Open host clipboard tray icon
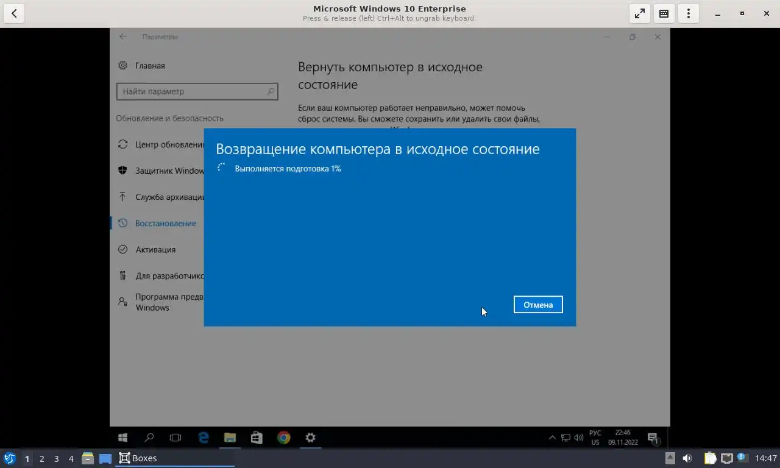780x468 pixels. point(710,458)
